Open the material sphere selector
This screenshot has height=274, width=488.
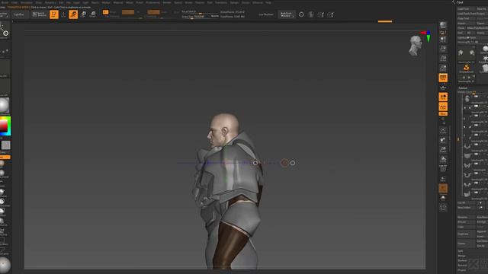(x=5, y=105)
